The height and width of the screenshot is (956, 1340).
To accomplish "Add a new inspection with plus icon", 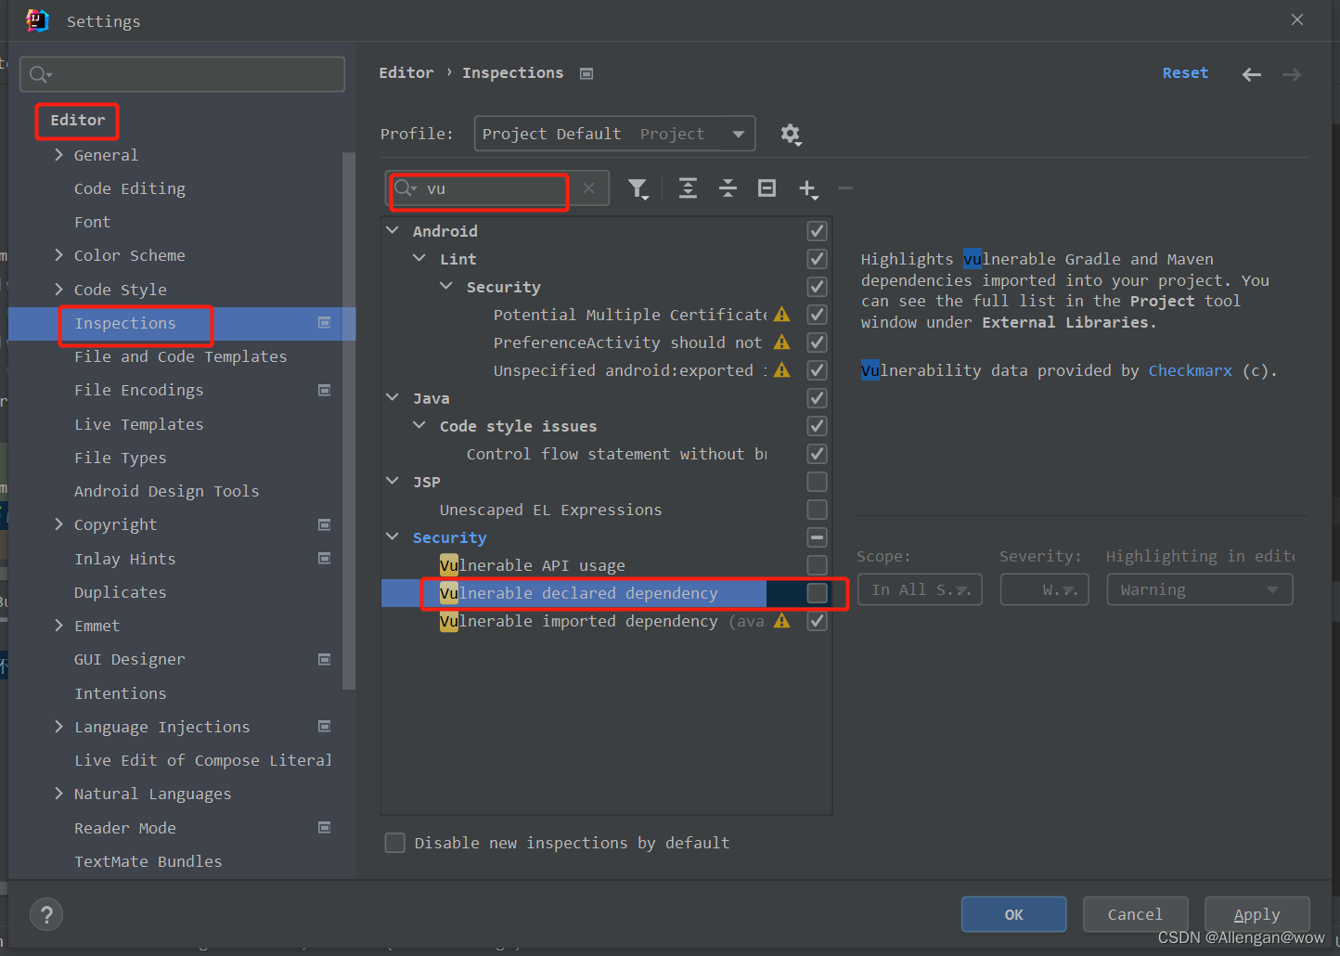I will 808,189.
